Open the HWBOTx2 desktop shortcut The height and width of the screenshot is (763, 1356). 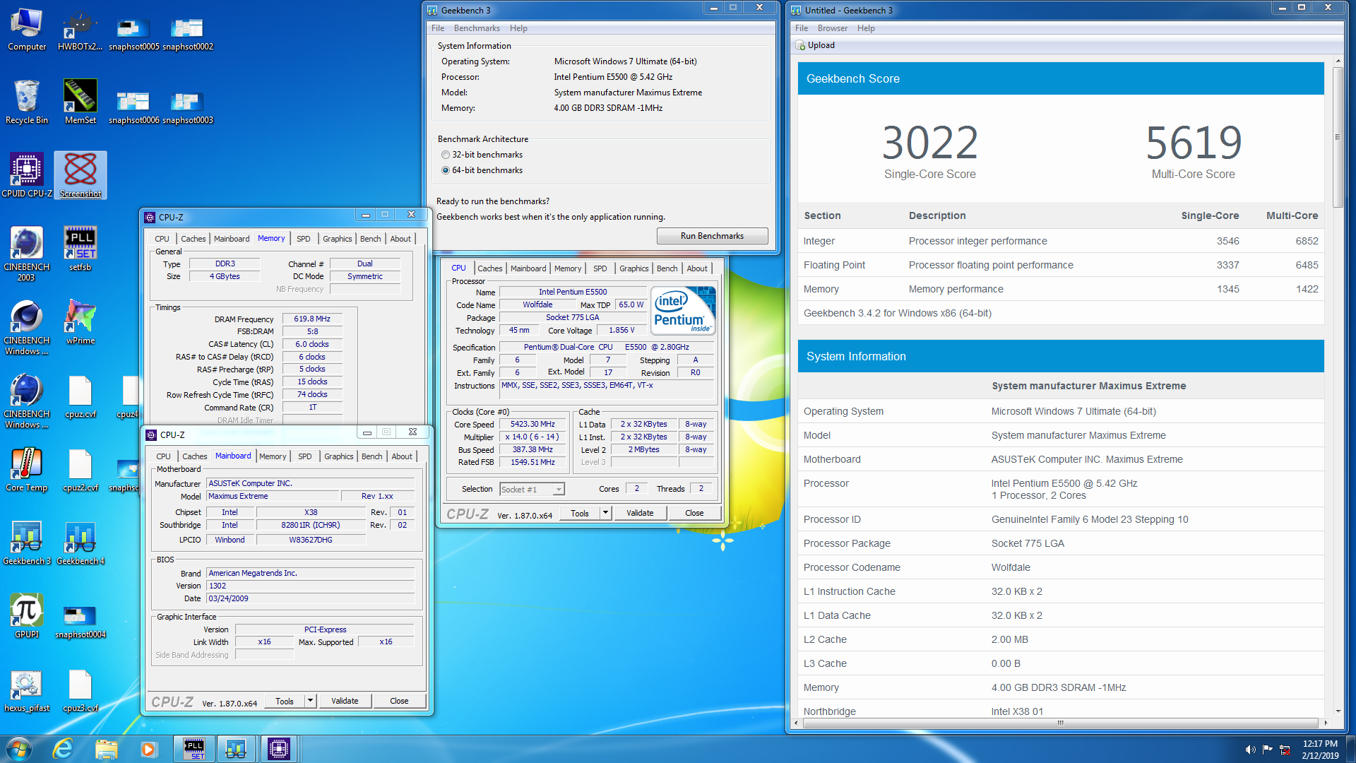[80, 30]
